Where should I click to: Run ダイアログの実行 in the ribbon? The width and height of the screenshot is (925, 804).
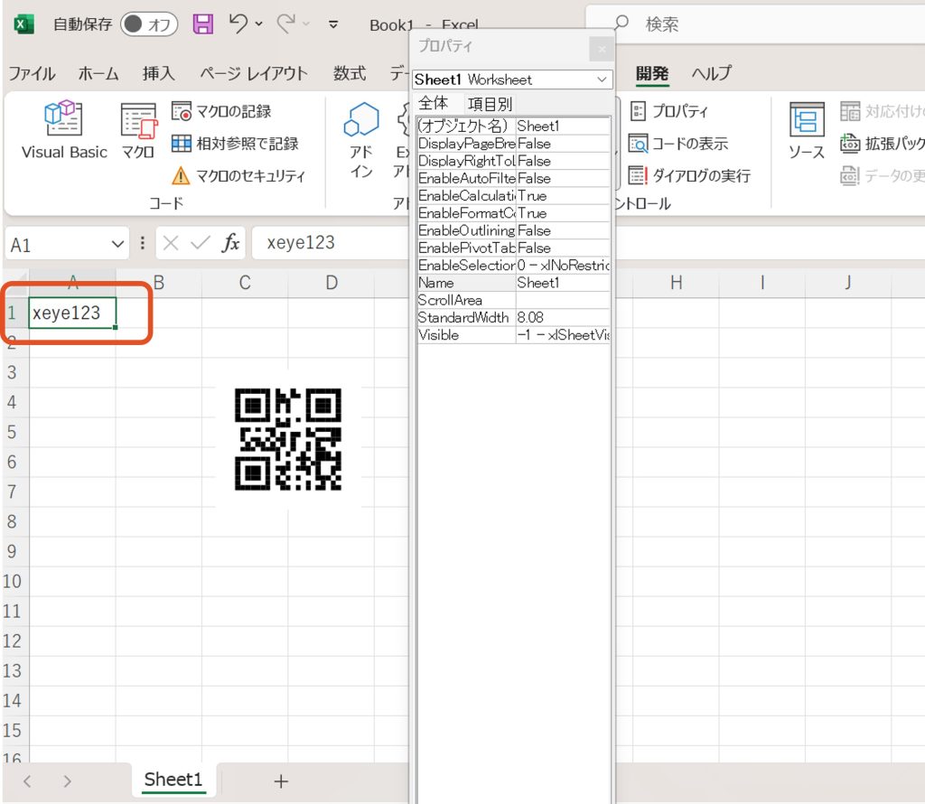tap(689, 176)
